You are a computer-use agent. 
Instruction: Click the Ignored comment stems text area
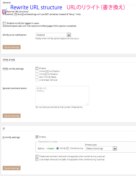[x=62, y=96]
